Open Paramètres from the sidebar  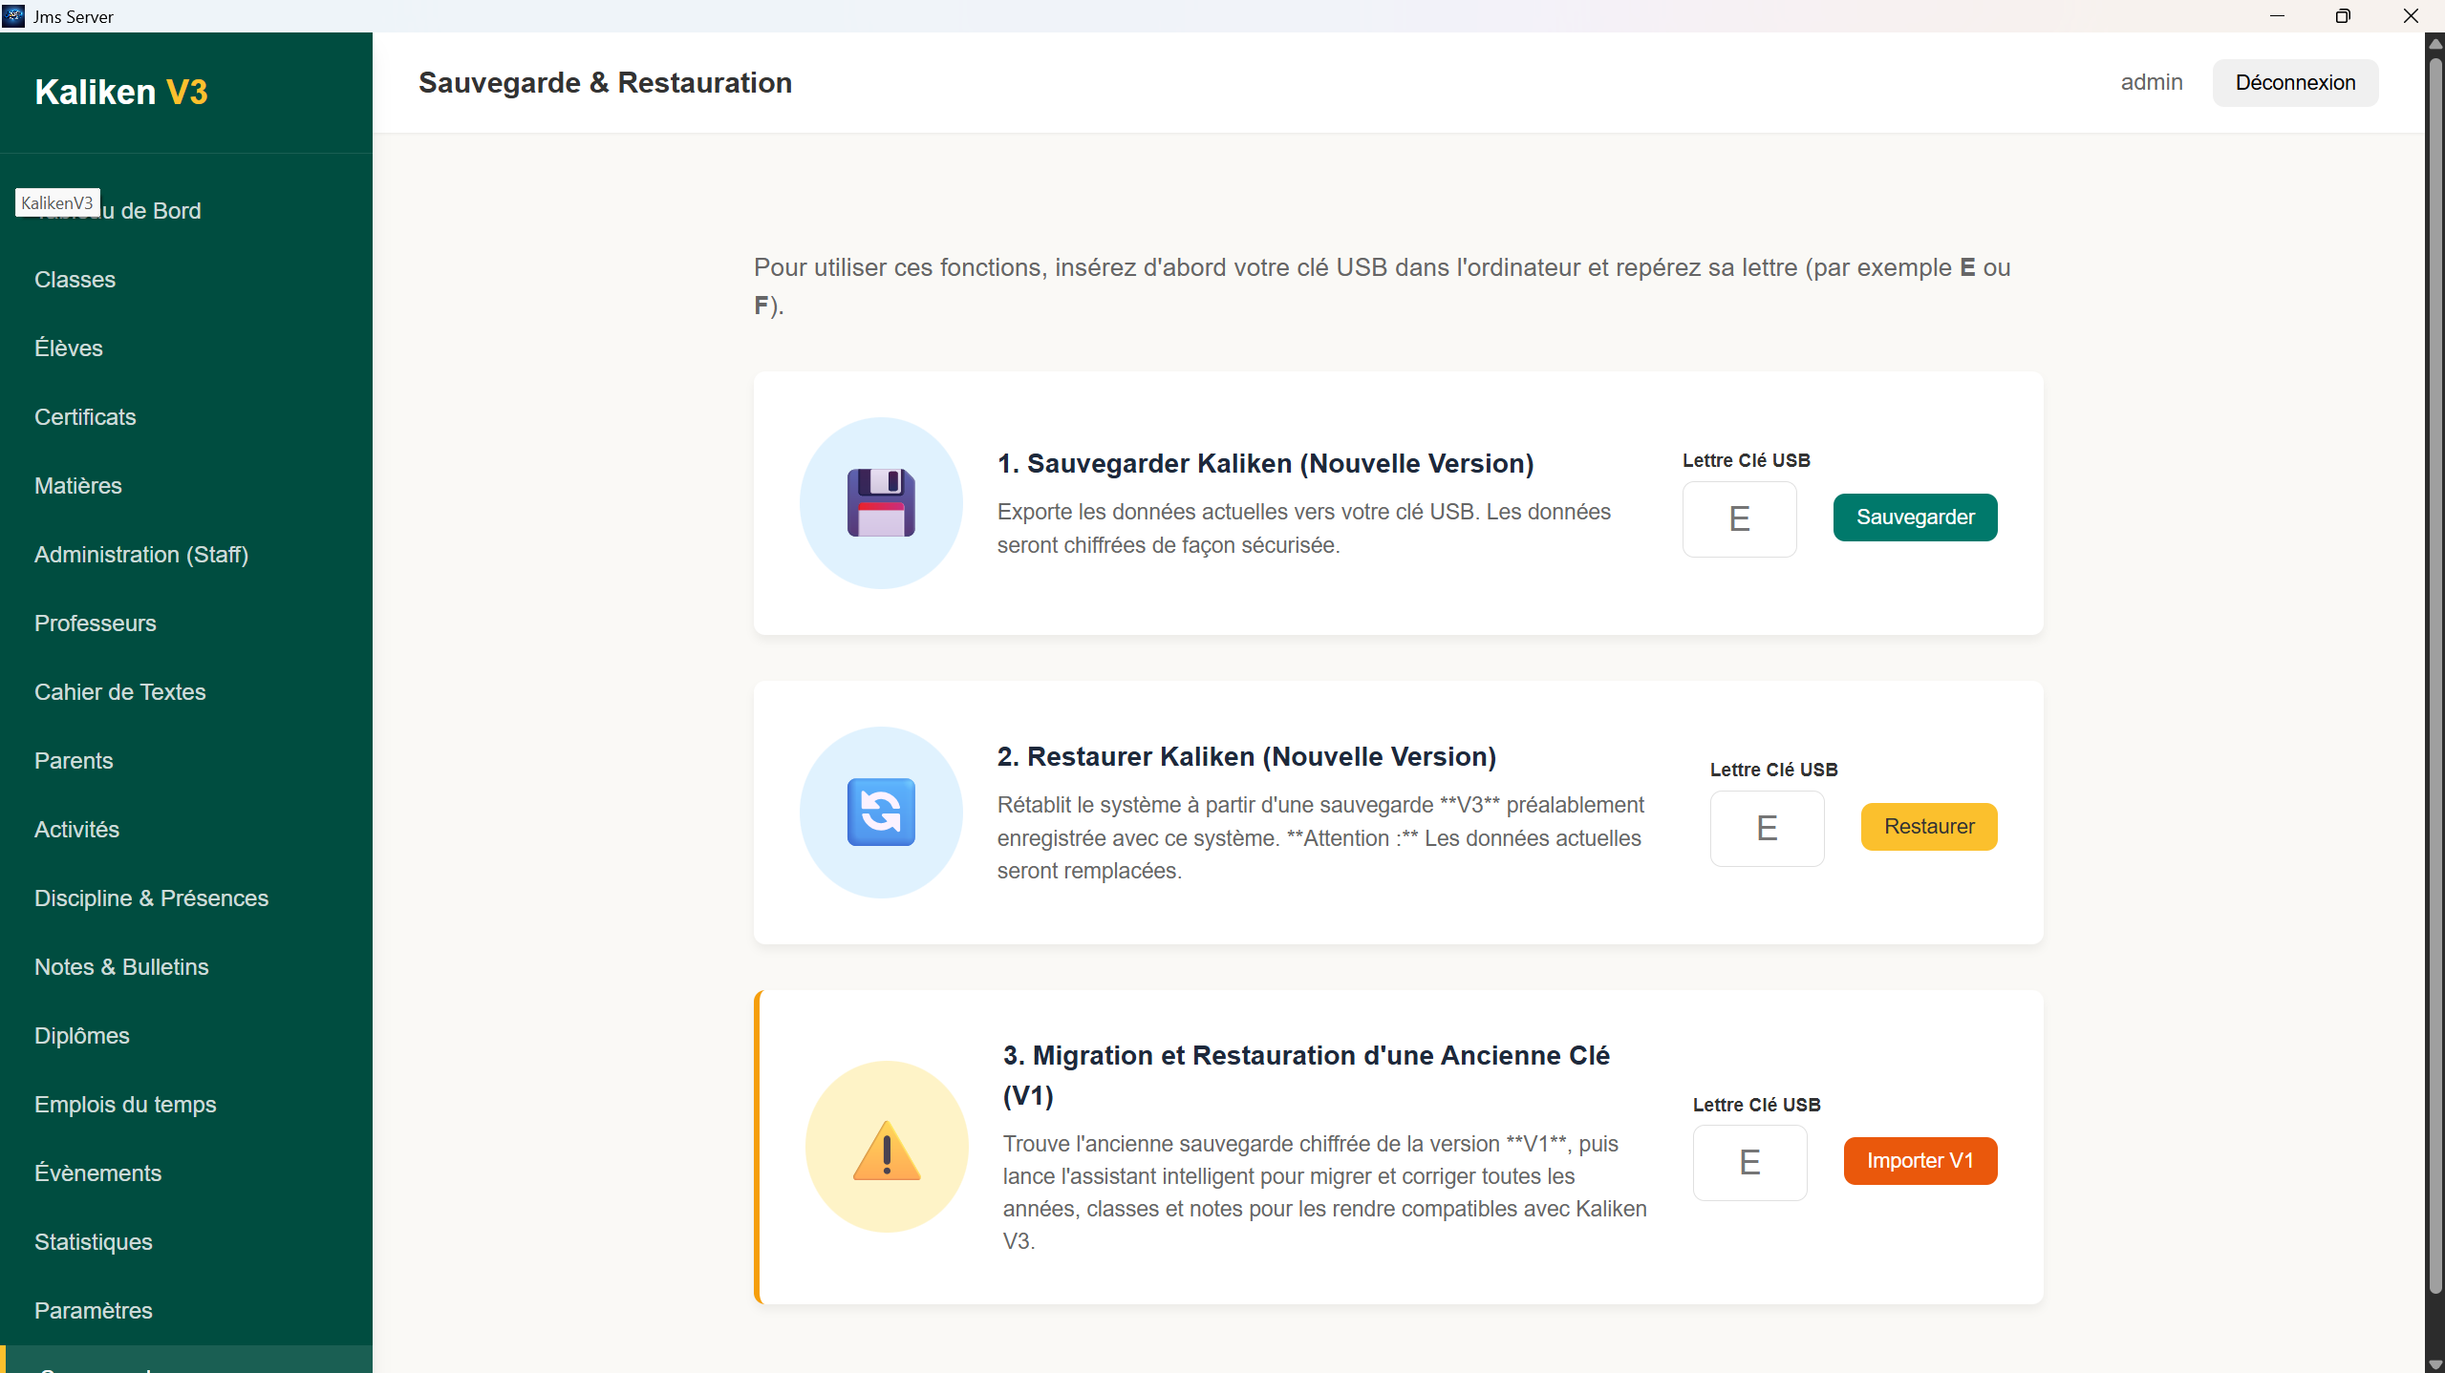point(94,1311)
